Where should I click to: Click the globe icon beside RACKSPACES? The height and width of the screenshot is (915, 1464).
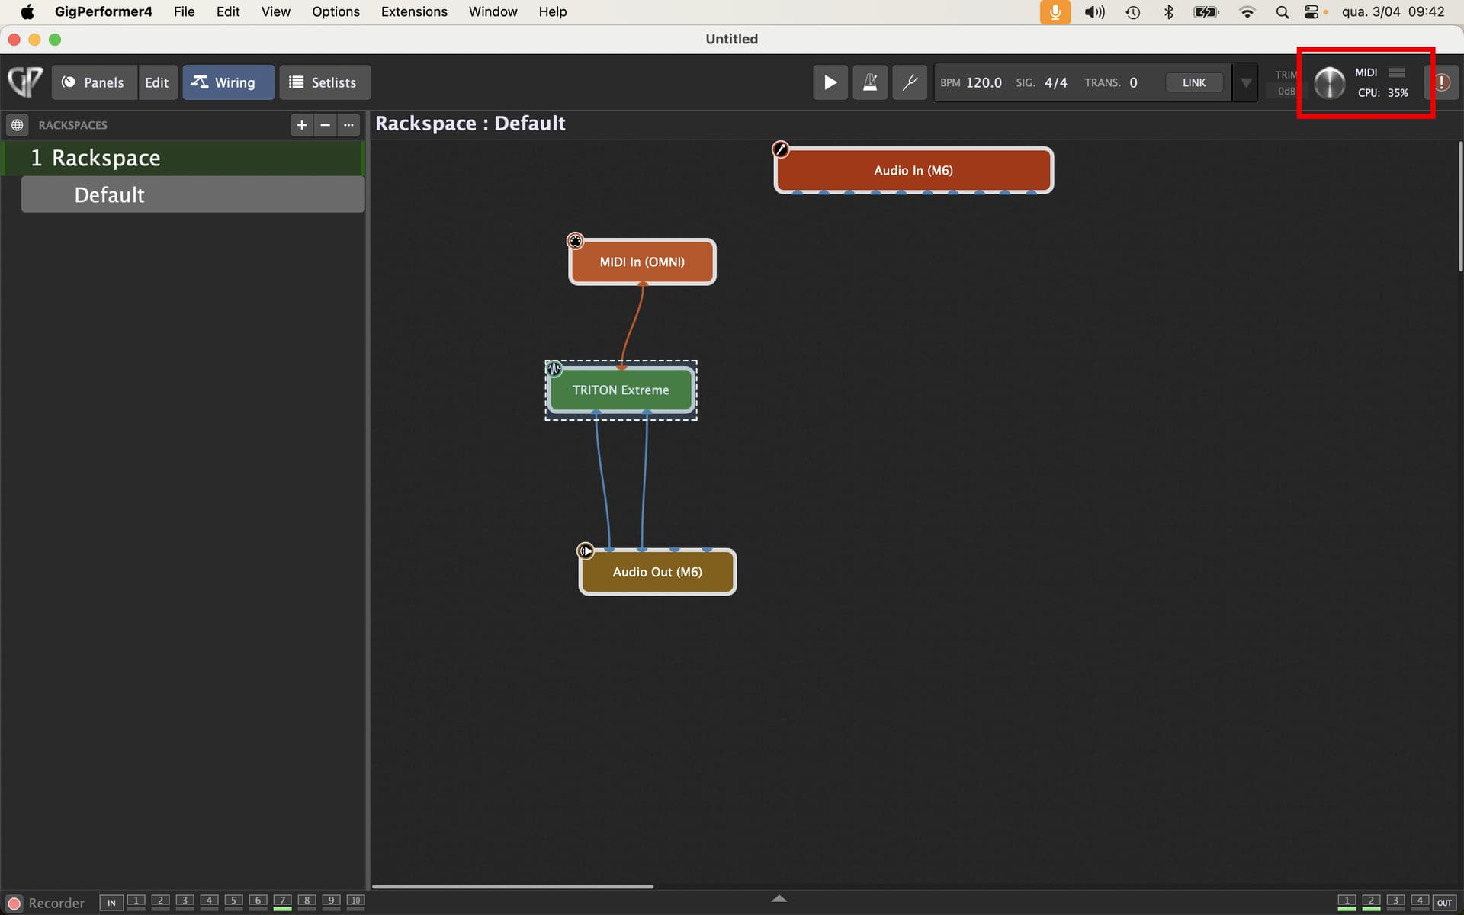(18, 124)
